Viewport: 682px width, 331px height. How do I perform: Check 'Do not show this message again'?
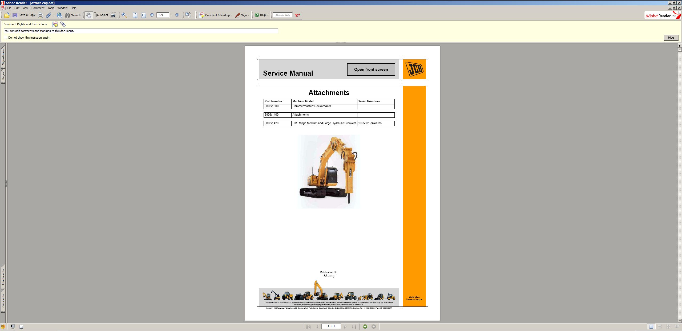[x=5, y=38]
